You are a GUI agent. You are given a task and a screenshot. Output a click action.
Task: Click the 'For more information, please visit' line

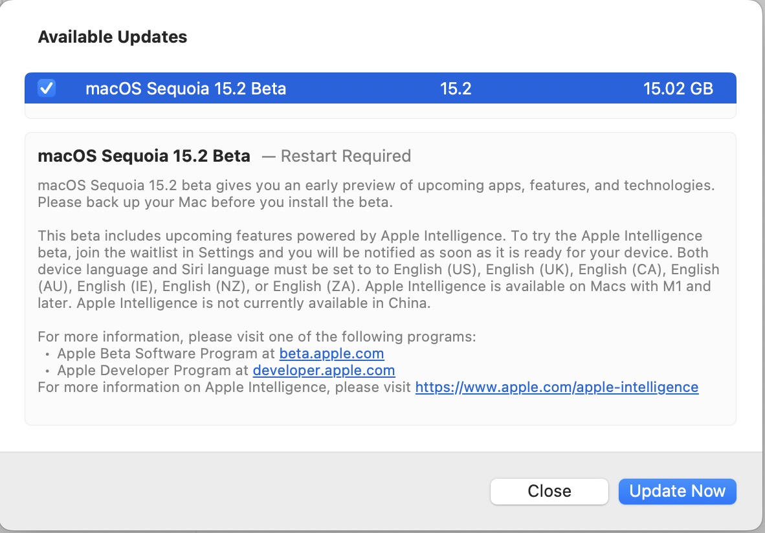tap(257, 337)
